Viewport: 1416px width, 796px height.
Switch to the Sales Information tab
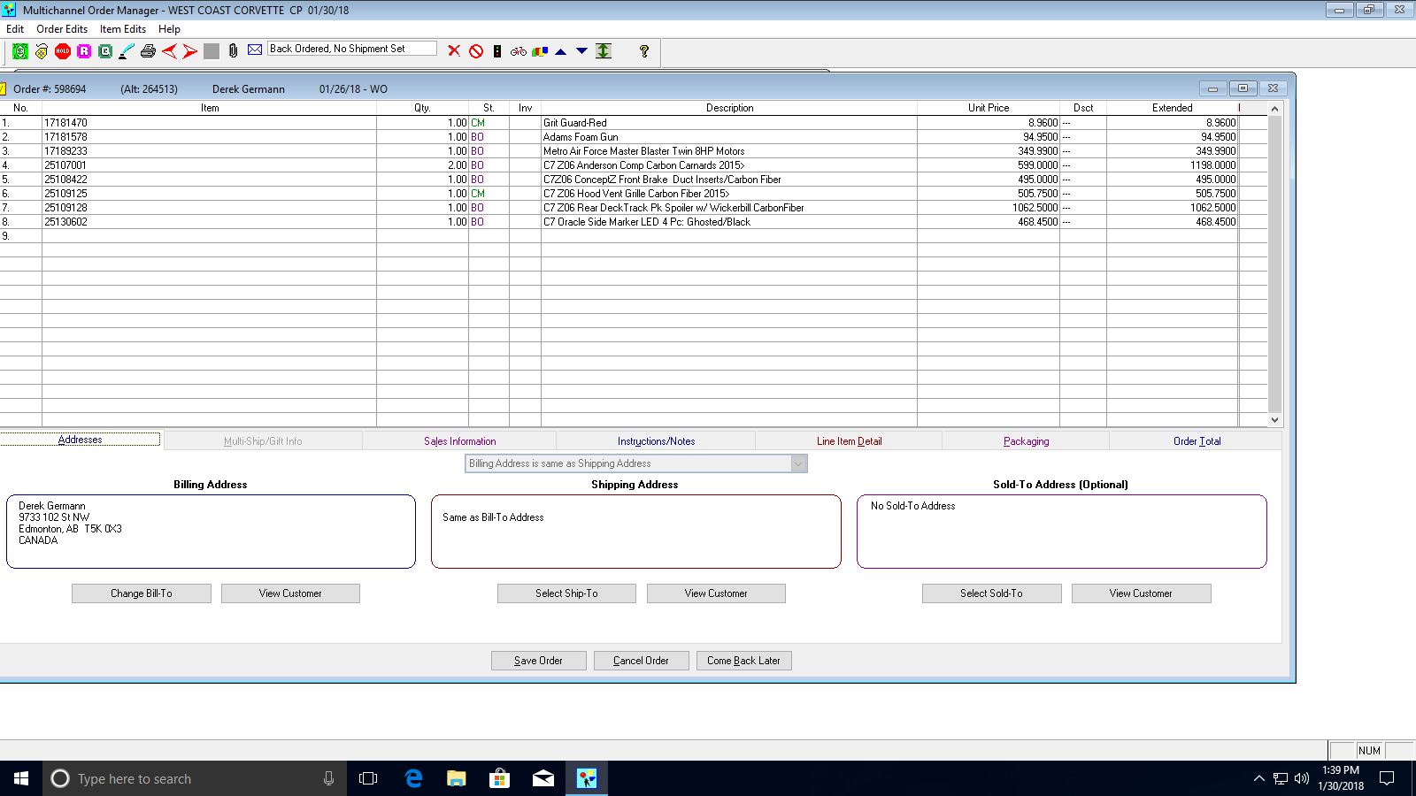pyautogui.click(x=459, y=441)
